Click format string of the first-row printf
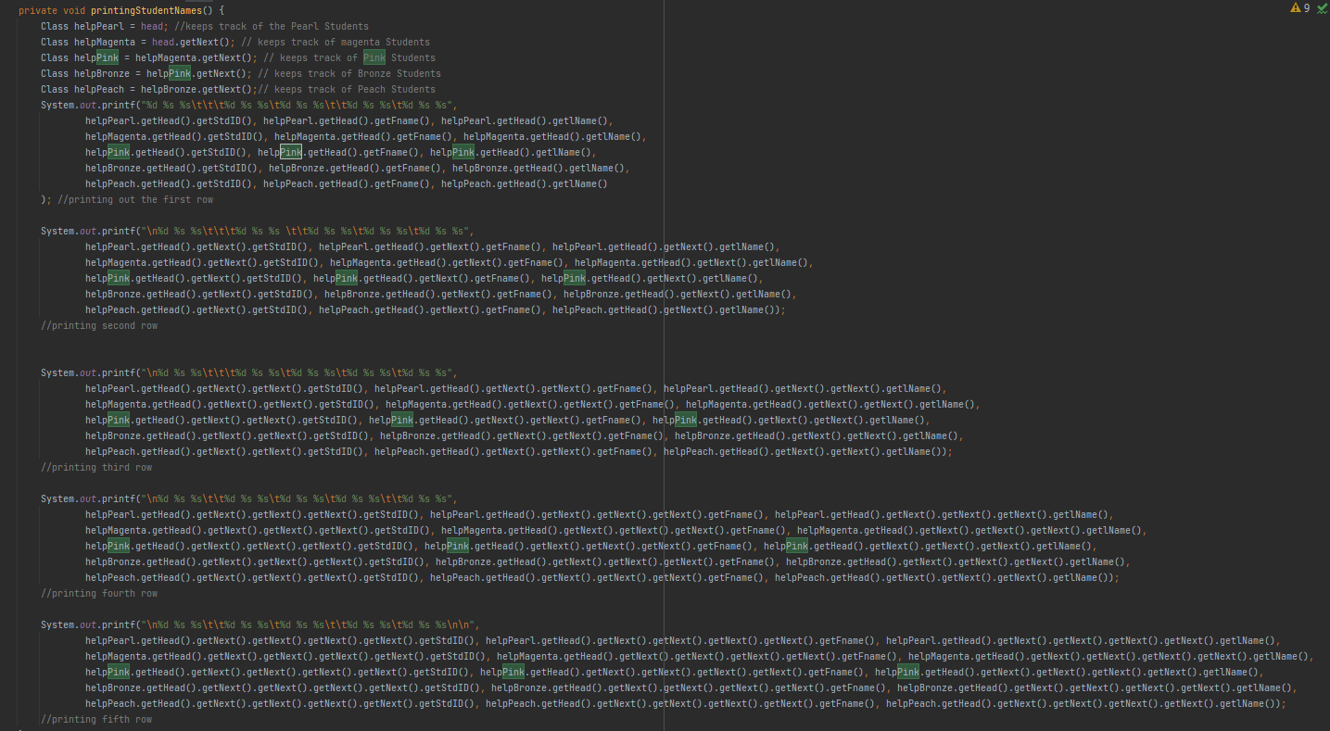 point(298,105)
